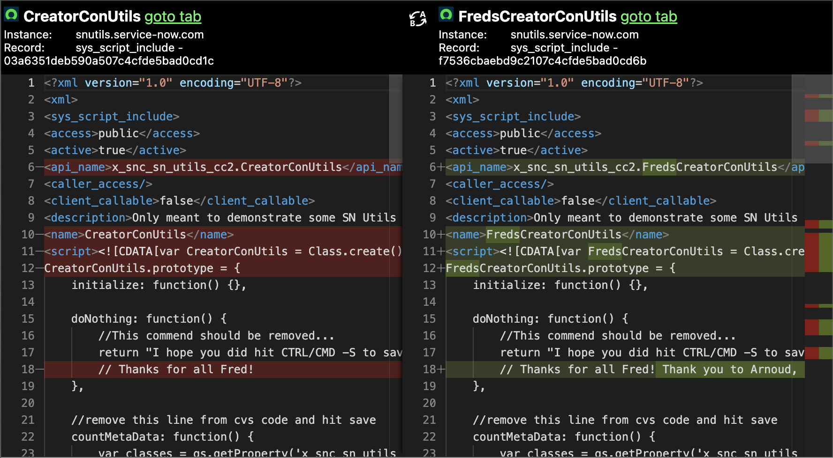Click line number 15 in the left editor
Viewport: 833px width, 458px height.
(28, 319)
